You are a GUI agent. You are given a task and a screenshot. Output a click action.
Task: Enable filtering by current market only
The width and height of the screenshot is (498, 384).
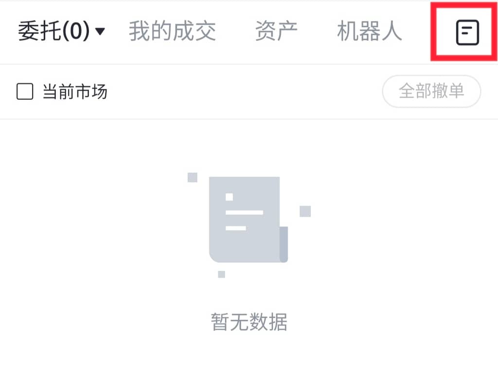click(x=25, y=91)
